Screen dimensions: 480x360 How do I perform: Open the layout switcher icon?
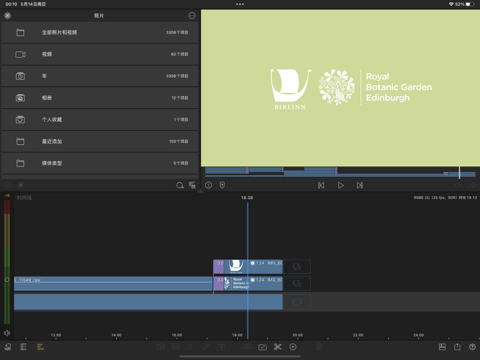coord(442,347)
